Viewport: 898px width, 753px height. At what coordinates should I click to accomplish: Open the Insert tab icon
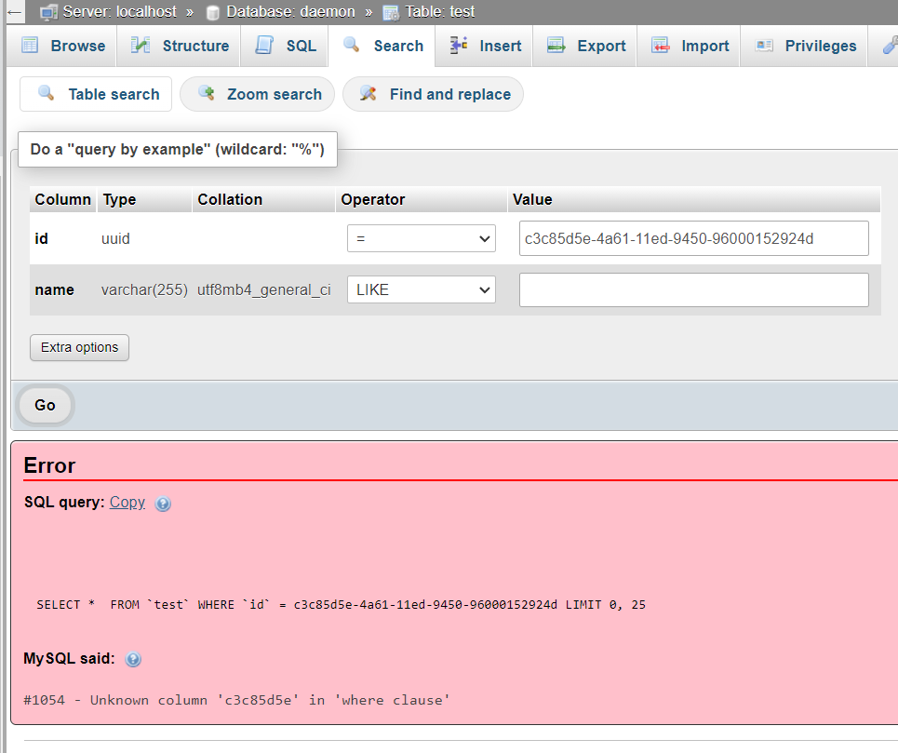(x=457, y=45)
